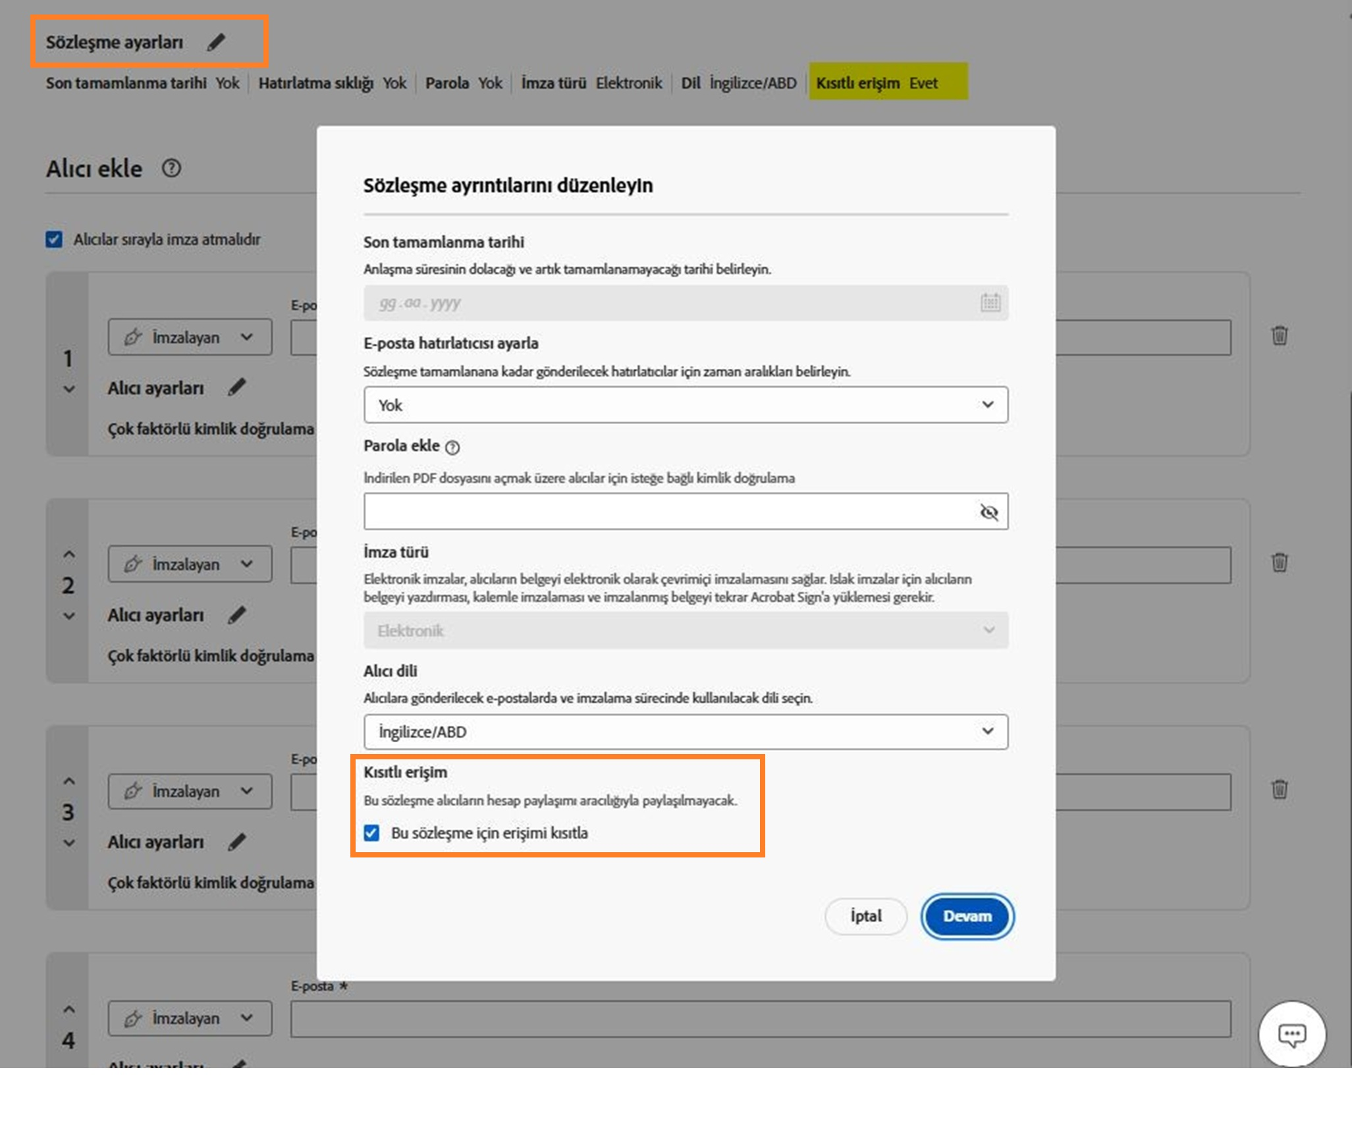Image resolution: width=1352 pixels, height=1138 pixels.
Task: Click the E-posta field for recipient 4
Action: [760, 1019]
